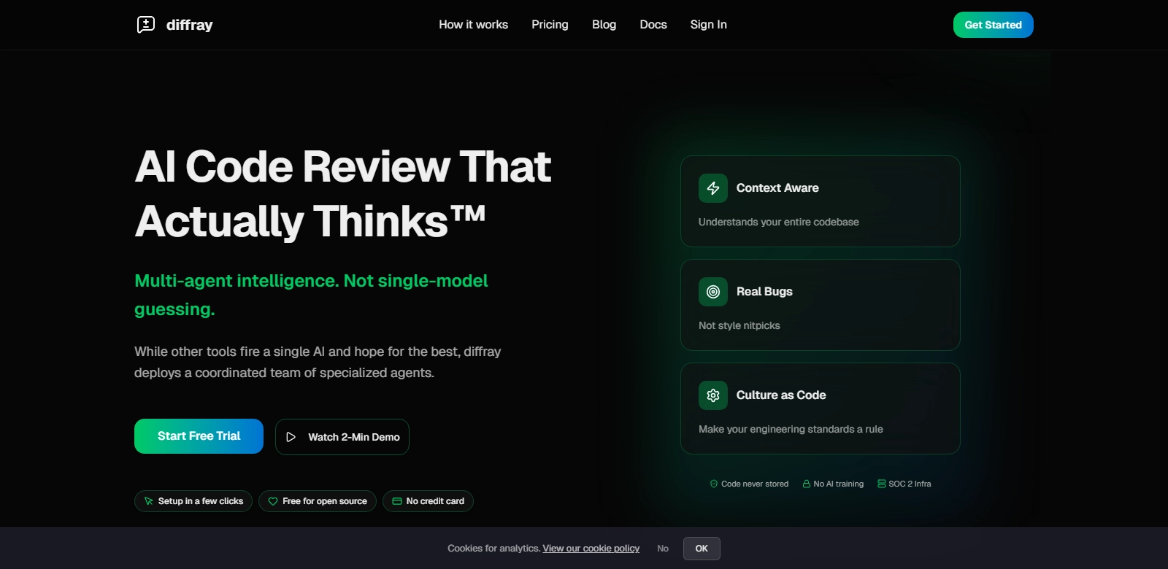Go to the Pricing page
Image resolution: width=1168 pixels, height=569 pixels.
click(x=550, y=25)
